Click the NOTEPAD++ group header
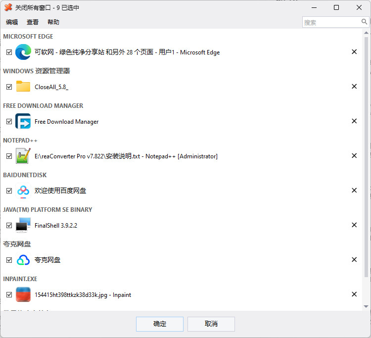Image resolution: width=371 pixels, height=338 pixels. click(20, 141)
